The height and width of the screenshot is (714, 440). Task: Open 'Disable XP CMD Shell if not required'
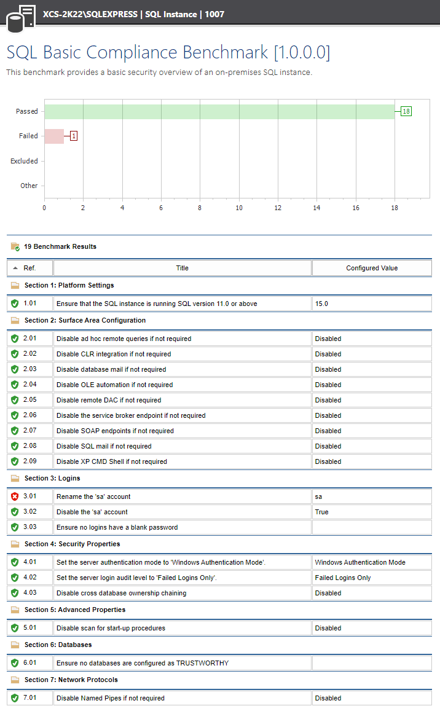pyautogui.click(x=182, y=461)
